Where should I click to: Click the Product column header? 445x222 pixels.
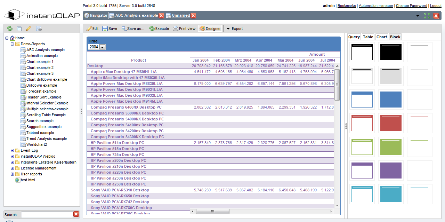pyautogui.click(x=139, y=60)
